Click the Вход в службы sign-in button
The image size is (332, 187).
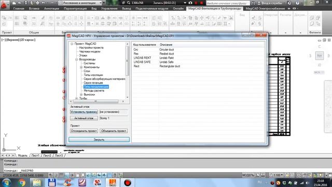(x=270, y=3)
